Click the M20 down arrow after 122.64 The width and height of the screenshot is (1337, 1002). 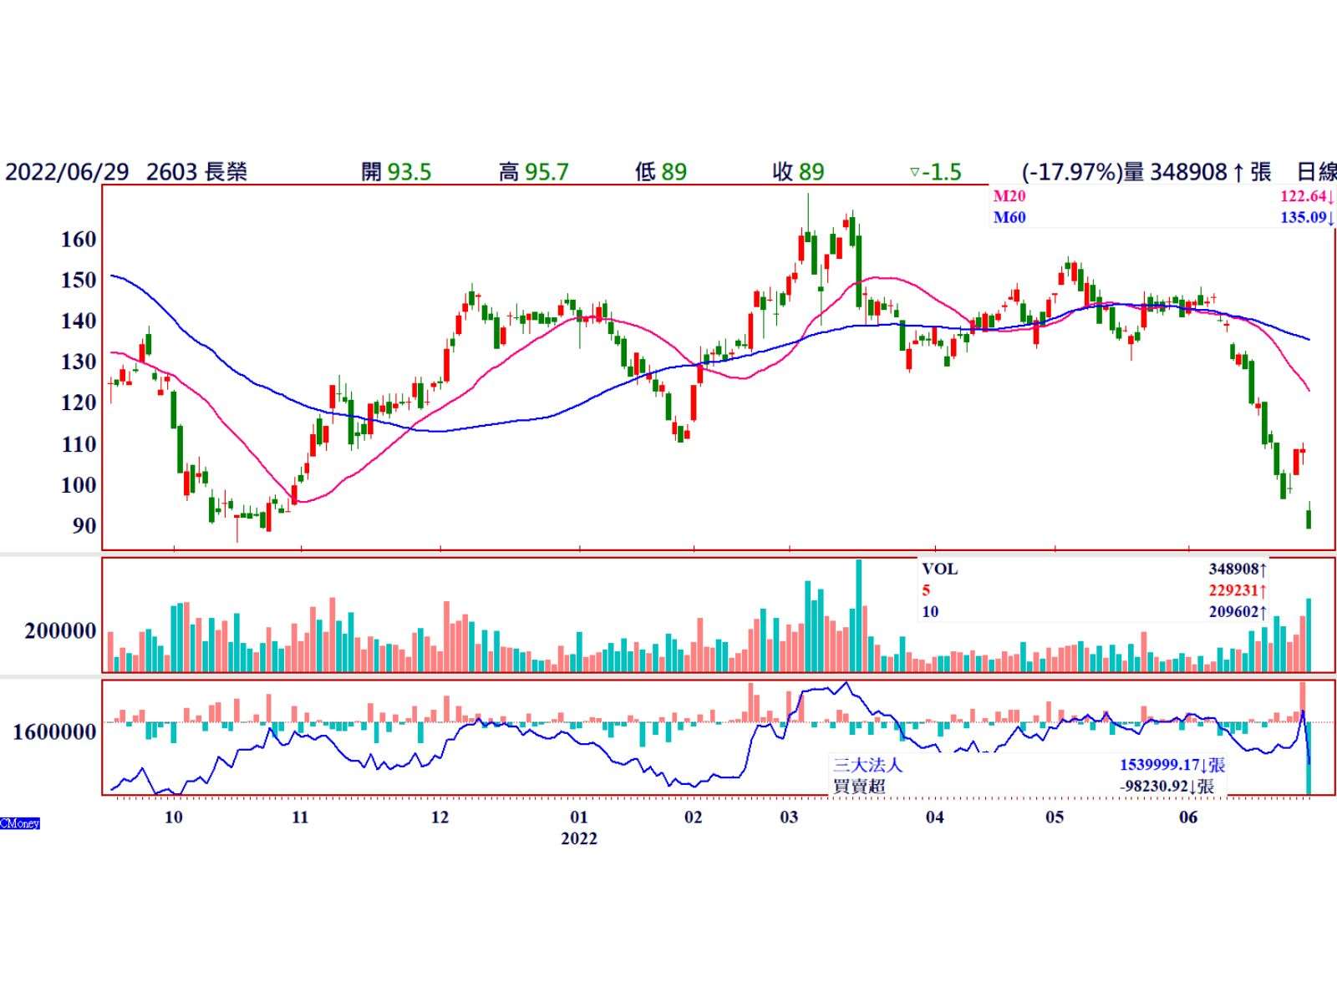pos(1331,197)
